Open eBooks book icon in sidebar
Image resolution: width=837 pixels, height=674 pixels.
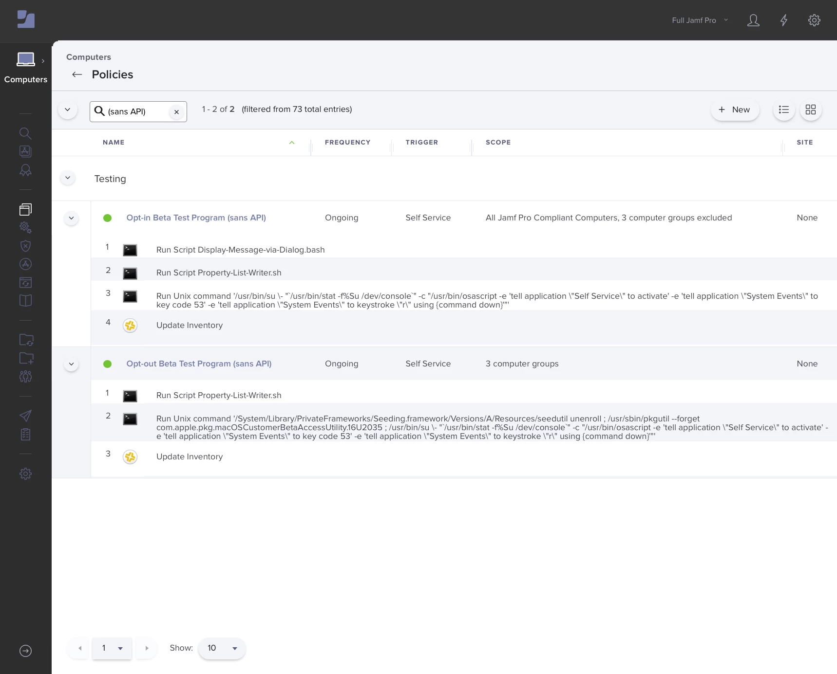click(x=25, y=300)
